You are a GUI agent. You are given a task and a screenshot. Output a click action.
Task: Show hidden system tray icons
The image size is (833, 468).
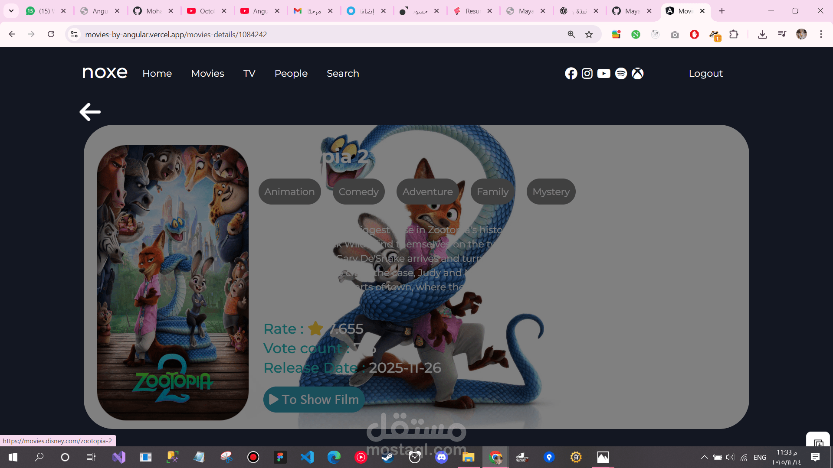pos(704,457)
